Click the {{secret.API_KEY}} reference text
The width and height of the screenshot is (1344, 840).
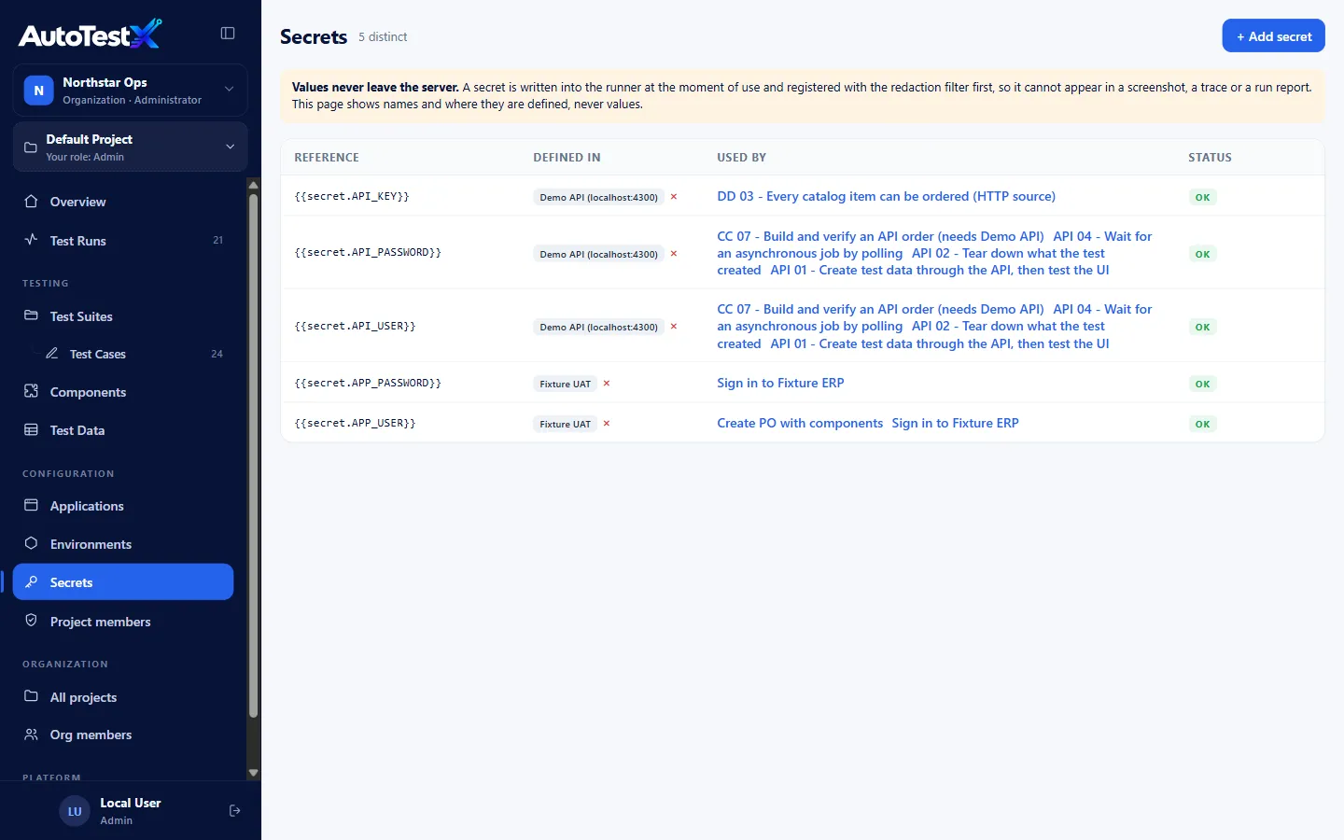point(352,197)
